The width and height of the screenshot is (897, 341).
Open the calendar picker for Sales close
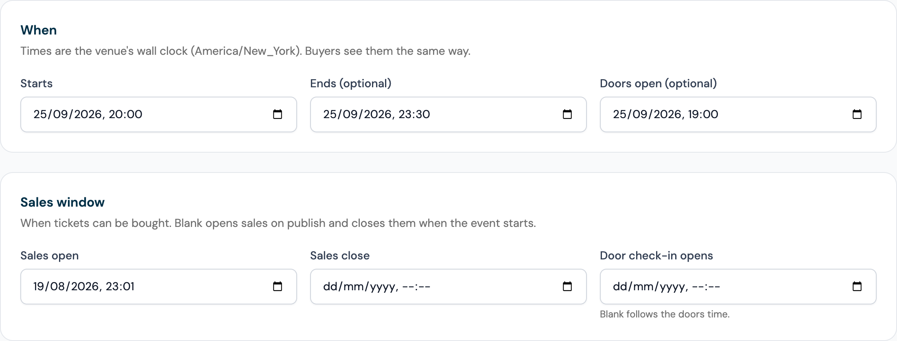tap(567, 286)
